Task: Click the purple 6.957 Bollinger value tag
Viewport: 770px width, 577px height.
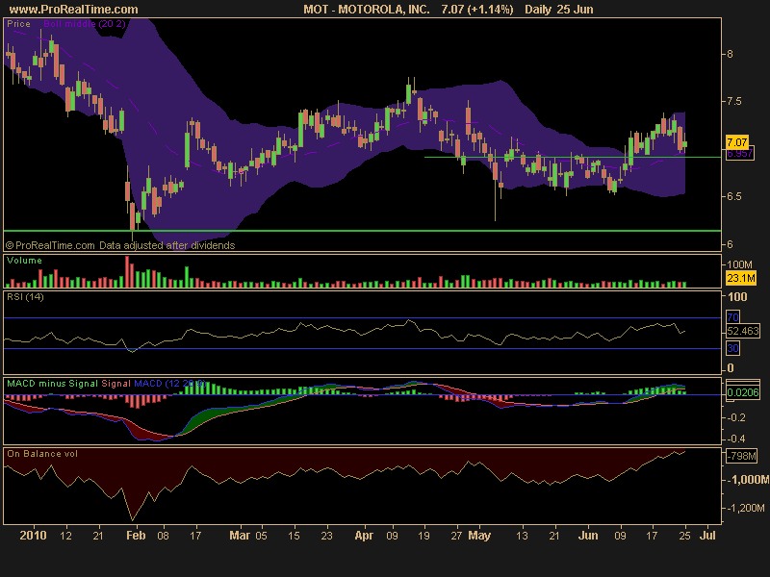Action: pos(739,154)
